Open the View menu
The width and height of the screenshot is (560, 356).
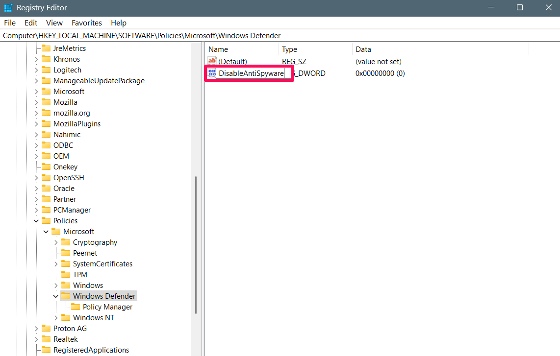click(x=54, y=23)
